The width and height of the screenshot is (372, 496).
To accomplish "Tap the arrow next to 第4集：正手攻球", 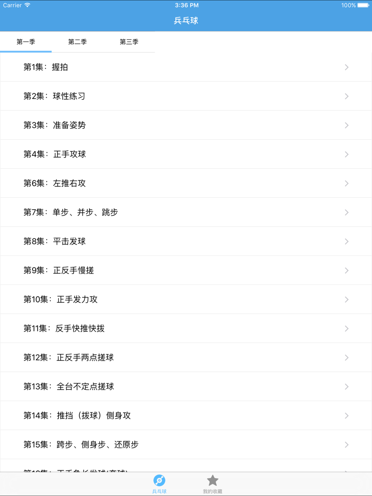I will 346,154.
